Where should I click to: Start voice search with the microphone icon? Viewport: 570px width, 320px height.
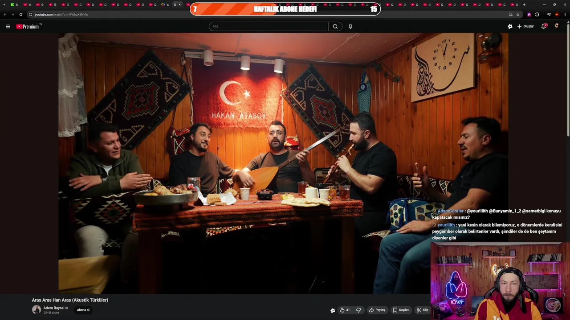coord(350,26)
